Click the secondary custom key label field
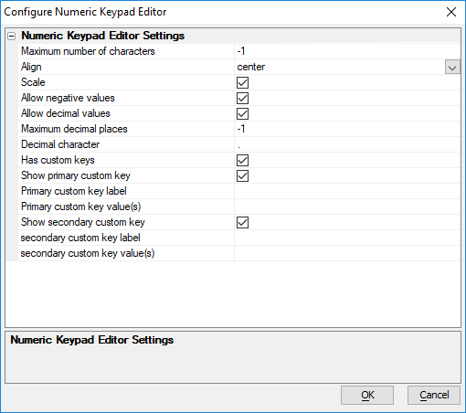466x413 pixels. point(347,238)
